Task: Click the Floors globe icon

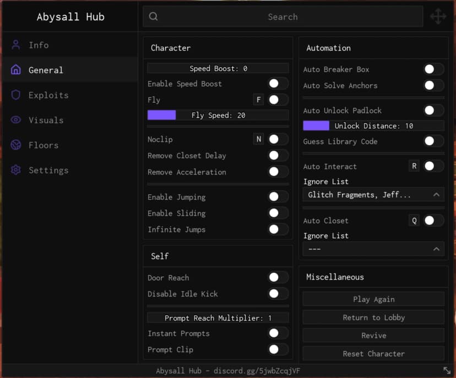Action: pos(16,145)
